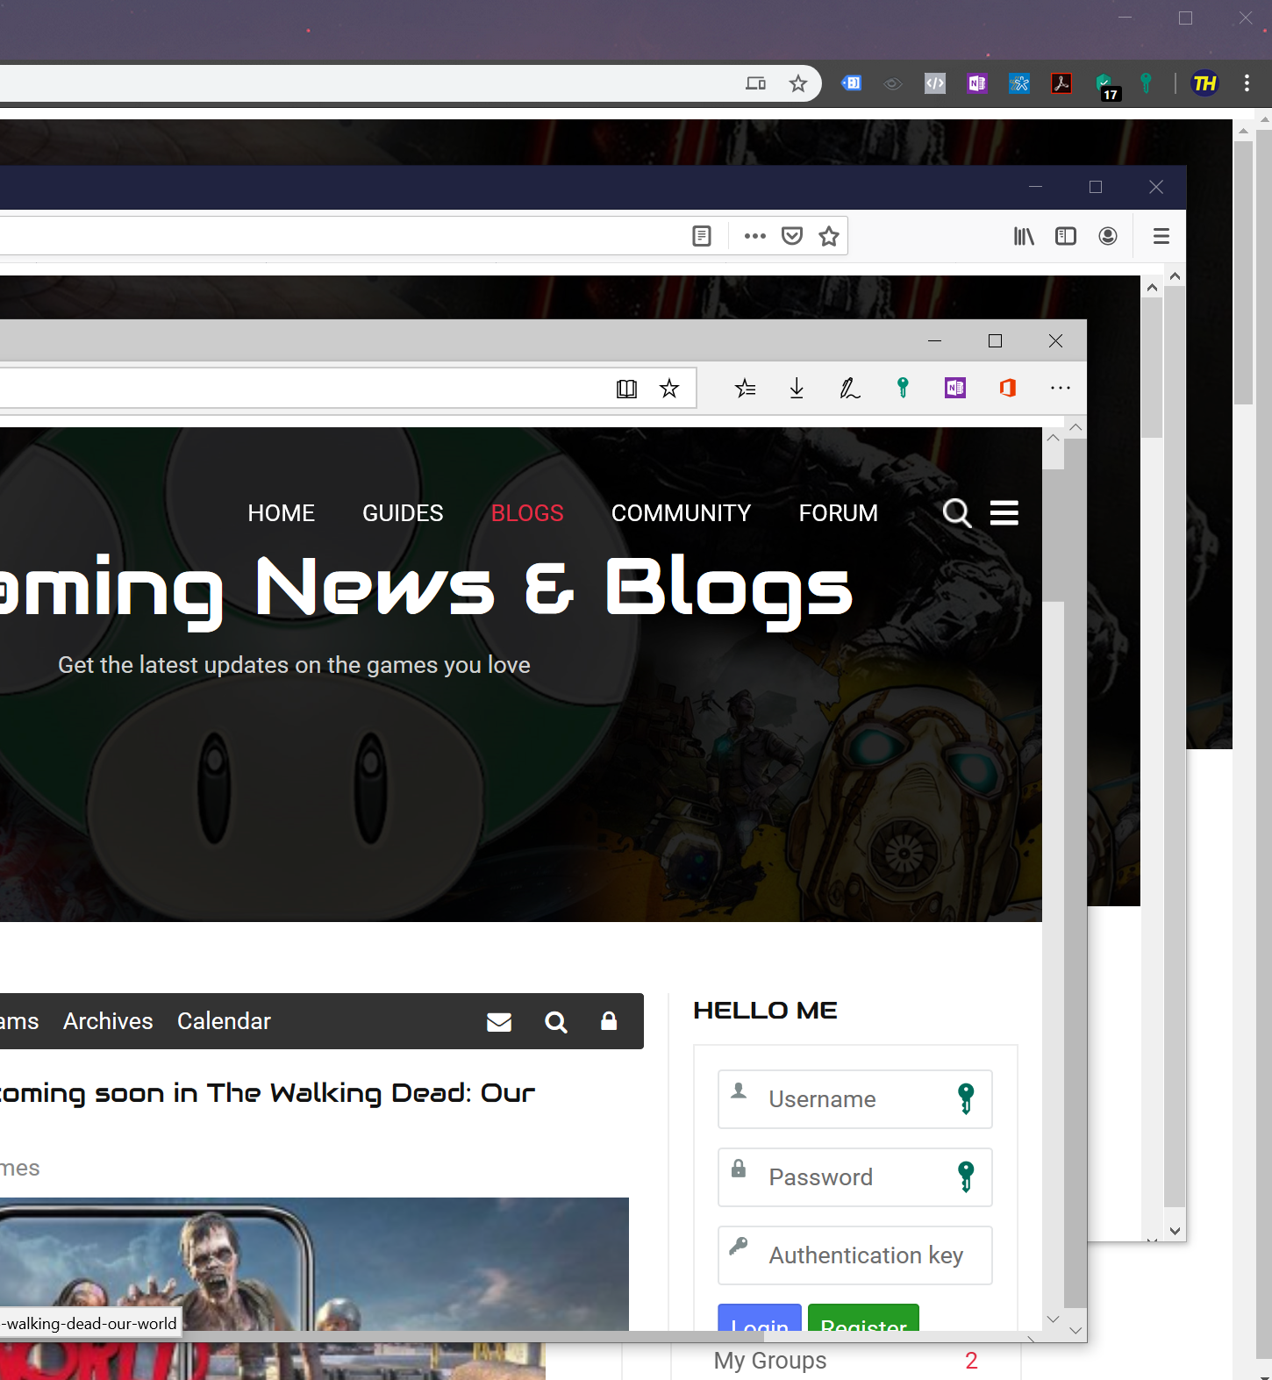Viewport: 1272px width, 1380px height.
Task: Open the COMMUNITY navigation menu item
Action: click(681, 513)
